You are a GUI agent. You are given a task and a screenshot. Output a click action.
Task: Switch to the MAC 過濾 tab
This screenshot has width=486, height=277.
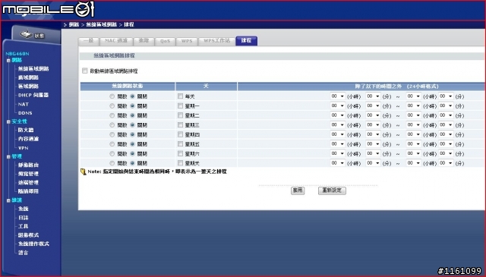tap(116, 41)
